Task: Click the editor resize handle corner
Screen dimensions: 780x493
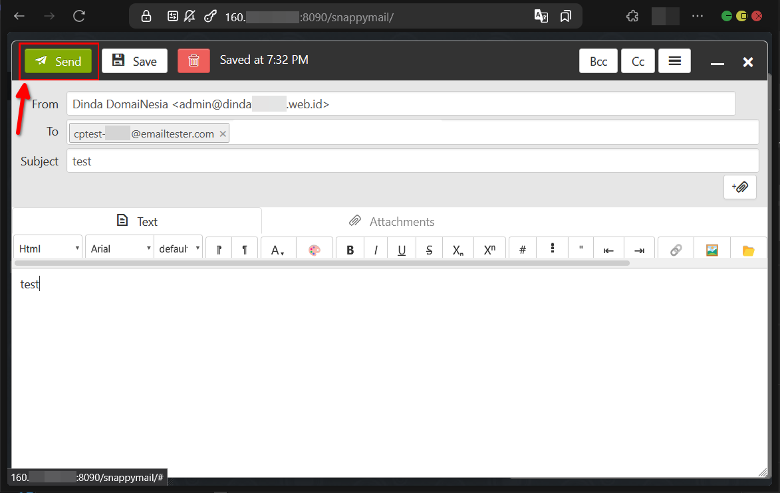Action: (x=763, y=472)
